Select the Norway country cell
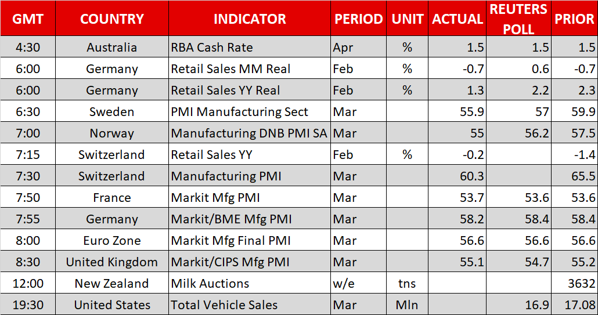This screenshot has height=315, width=598. pos(112,133)
